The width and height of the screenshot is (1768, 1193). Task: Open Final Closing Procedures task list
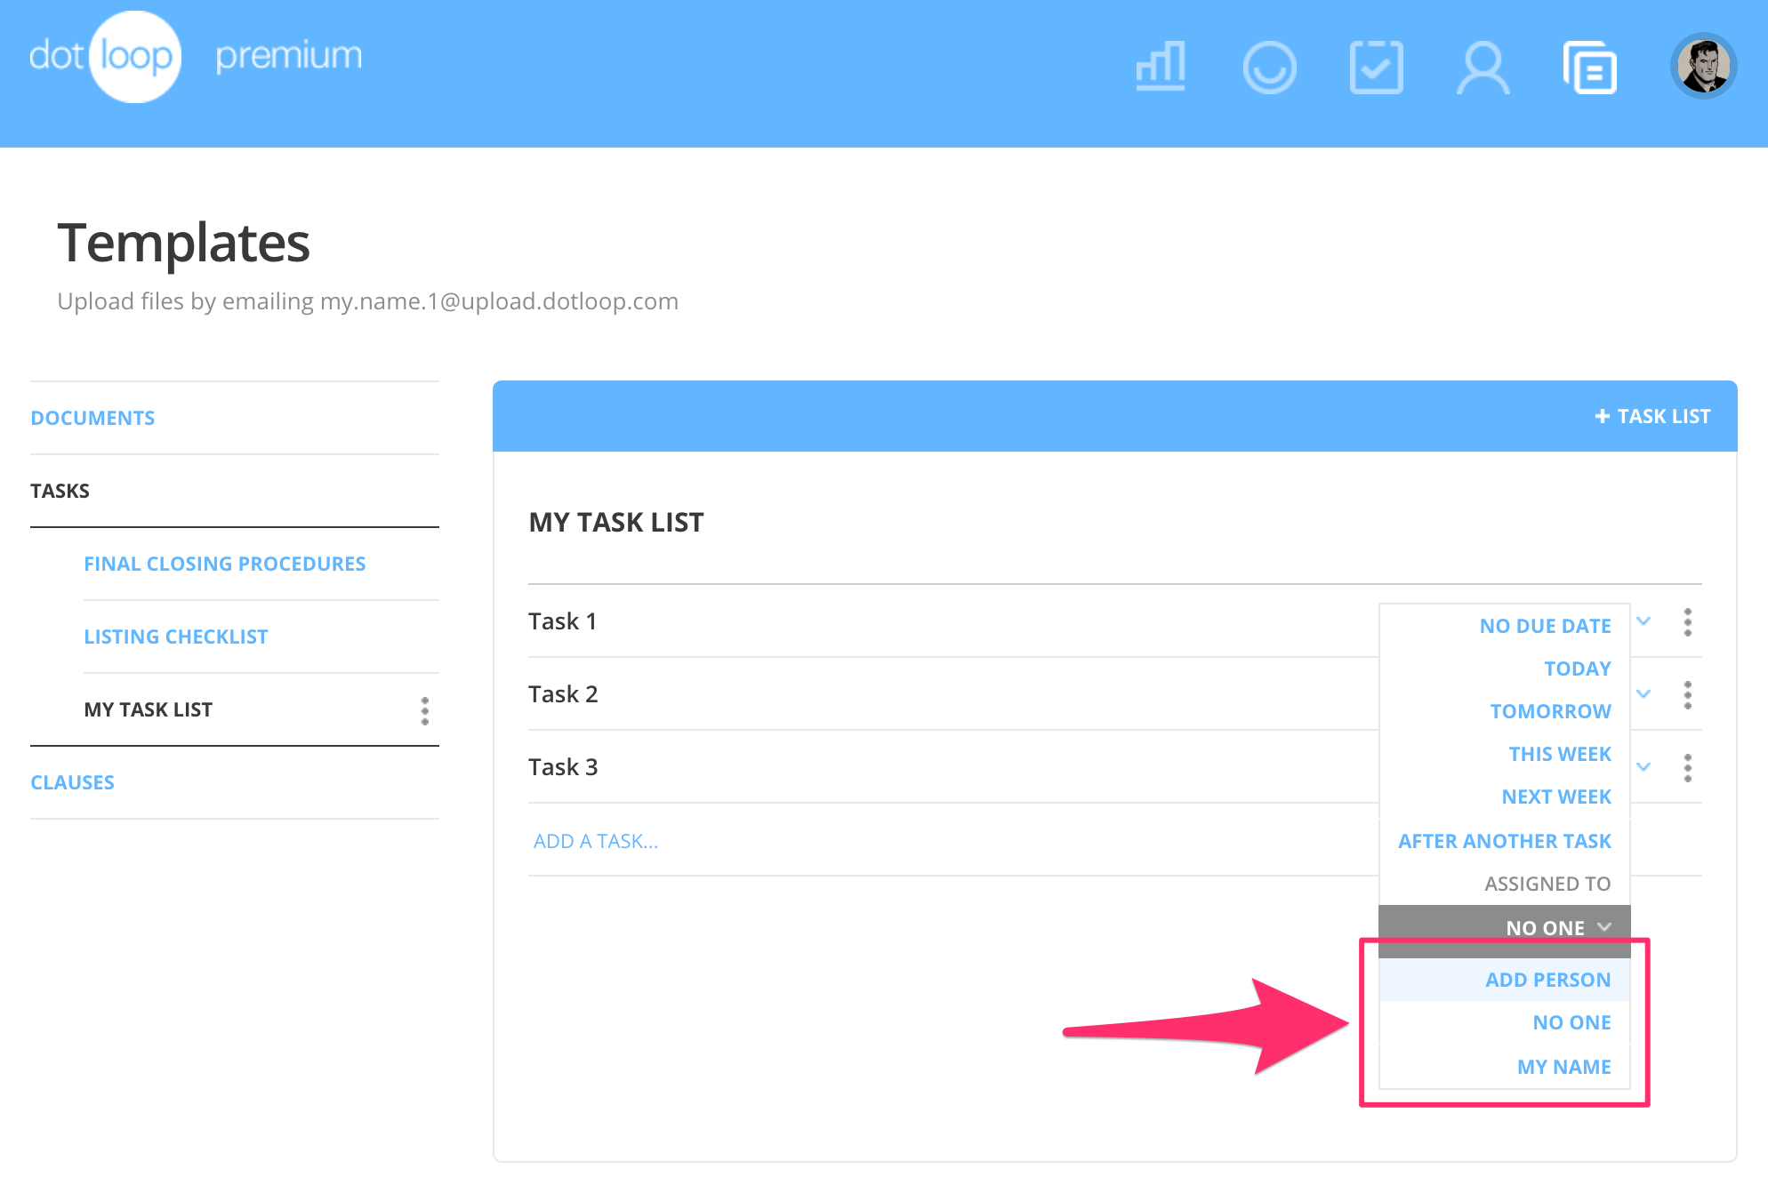click(x=224, y=564)
